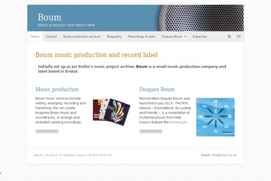Click the speaker grille header image
Screen dimensions: 271x181
(x=201, y=18)
